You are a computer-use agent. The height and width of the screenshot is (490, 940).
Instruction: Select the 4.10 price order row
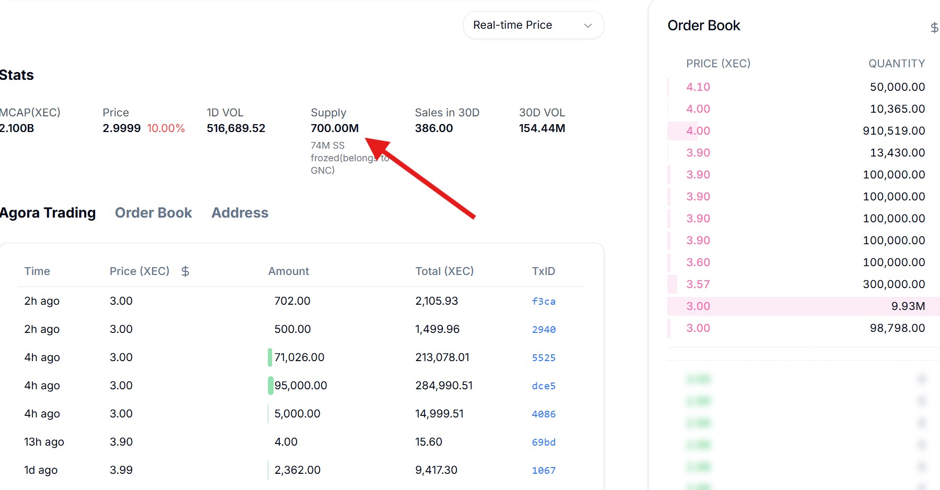pyautogui.click(x=803, y=87)
